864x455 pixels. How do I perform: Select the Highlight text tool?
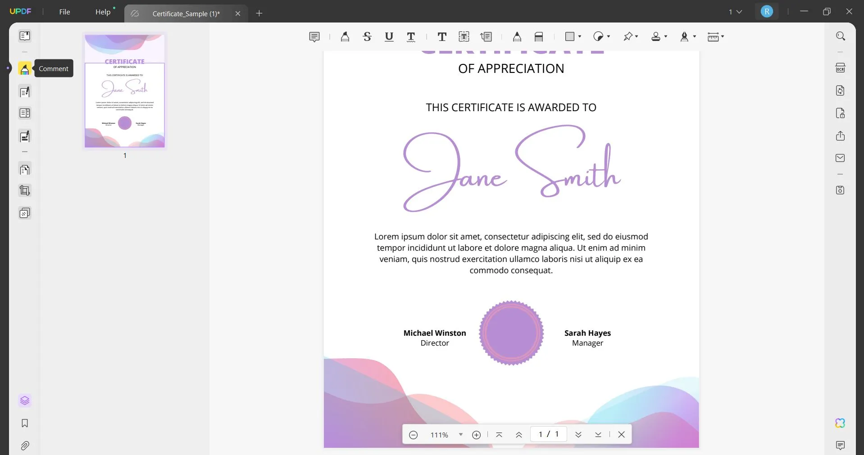(x=345, y=37)
